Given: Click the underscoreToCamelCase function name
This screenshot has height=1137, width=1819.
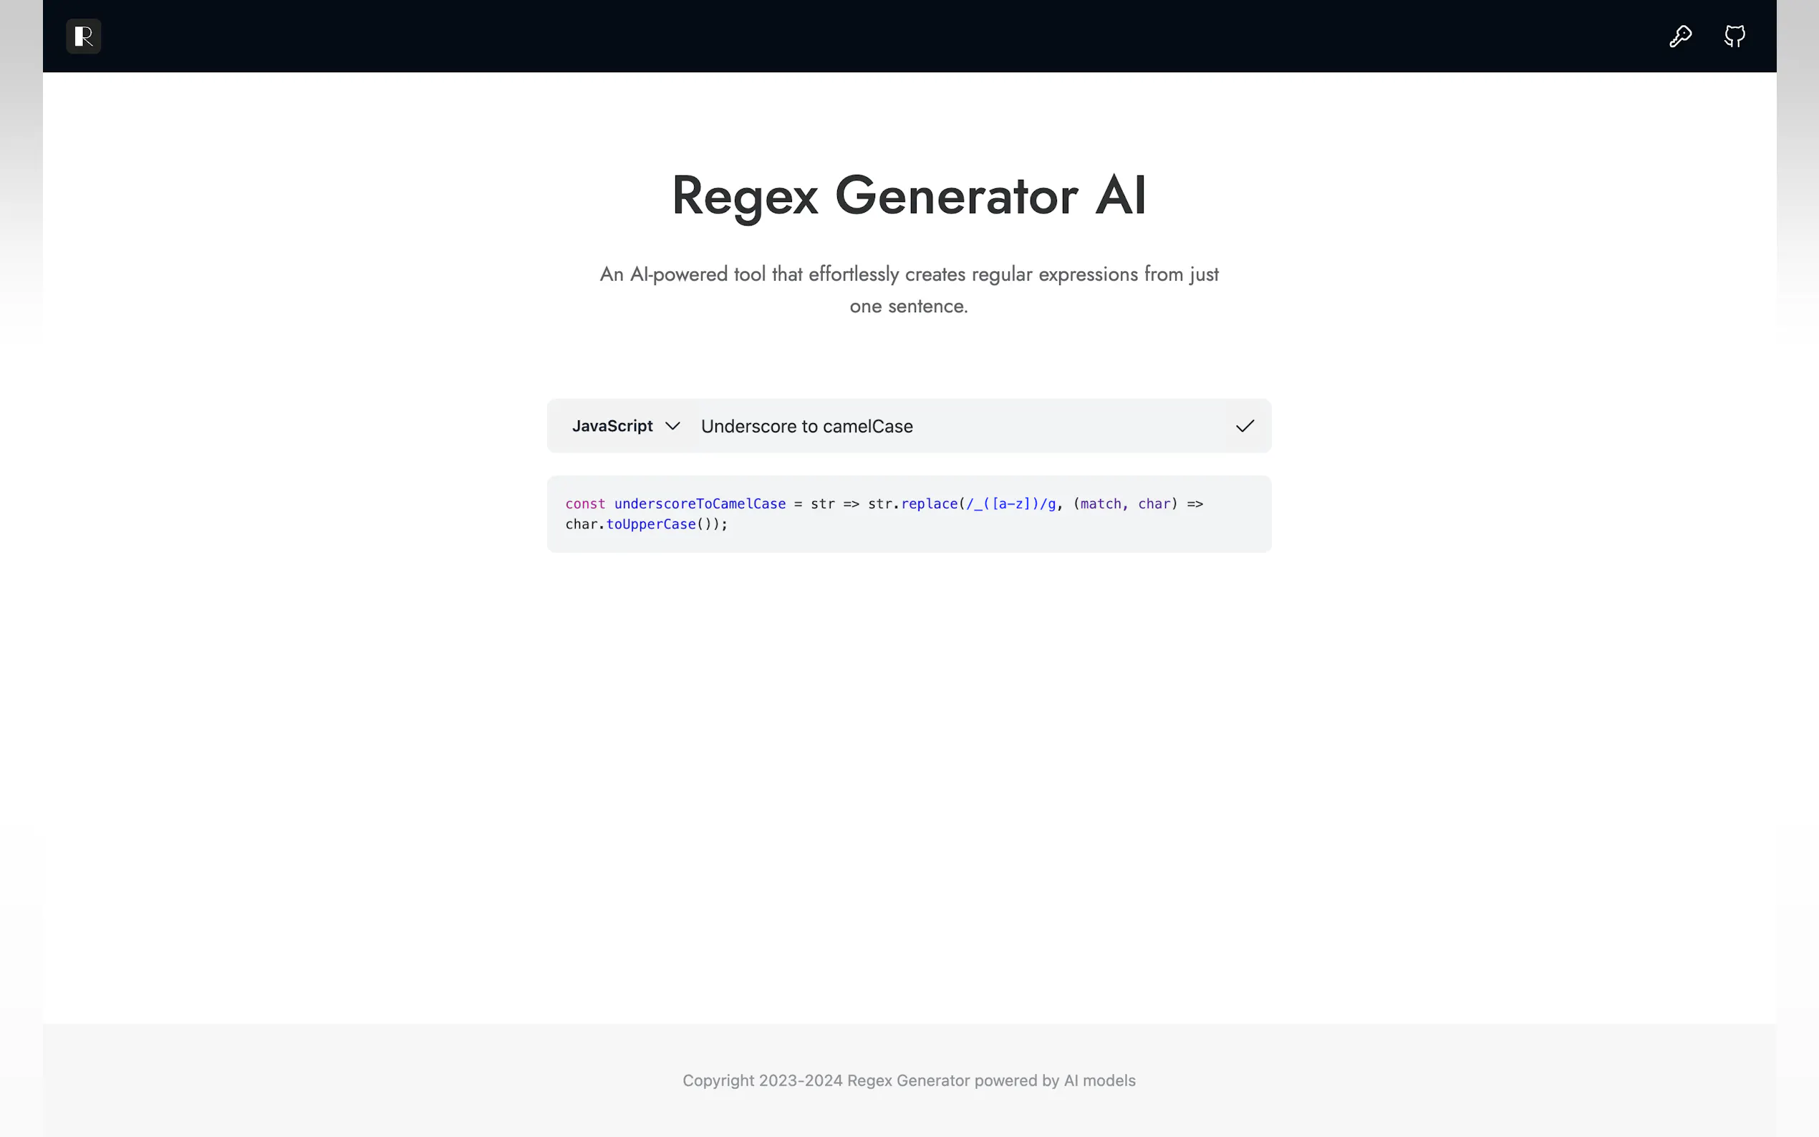Looking at the screenshot, I should (x=700, y=504).
